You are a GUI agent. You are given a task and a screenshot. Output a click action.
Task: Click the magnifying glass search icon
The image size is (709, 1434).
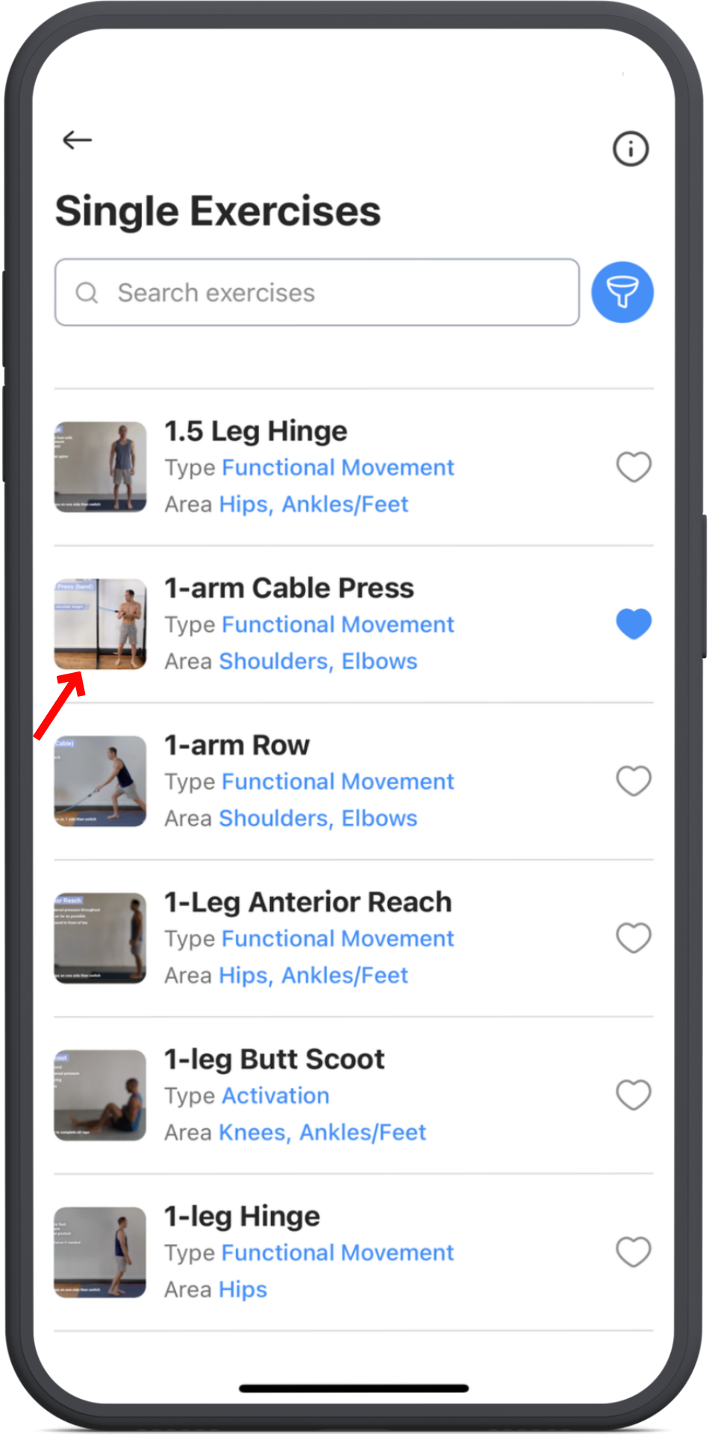[87, 293]
